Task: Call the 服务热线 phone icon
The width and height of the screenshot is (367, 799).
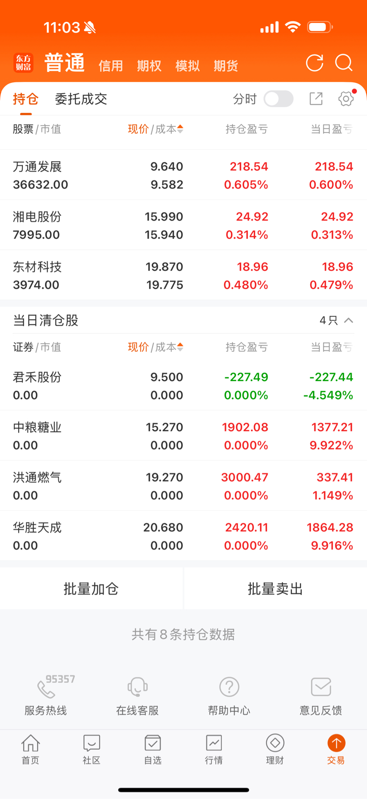Action: coord(46,688)
